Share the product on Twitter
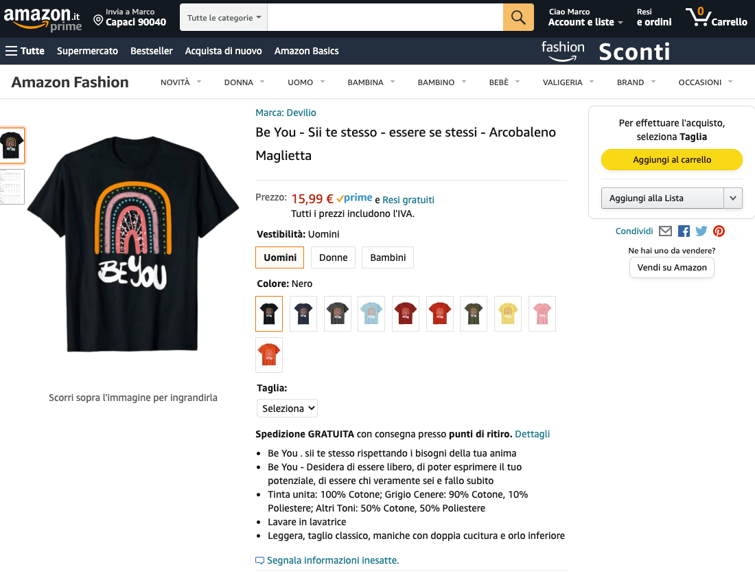Screen dimensions: 755x574 click(x=701, y=231)
